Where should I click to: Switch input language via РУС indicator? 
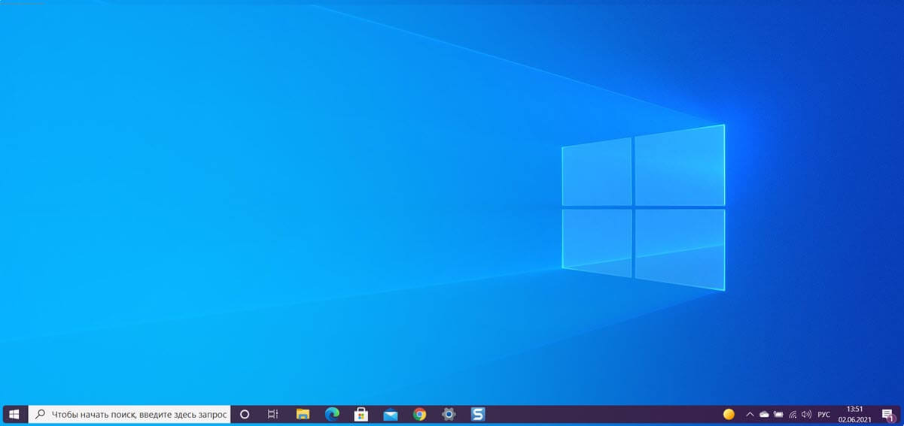(824, 414)
